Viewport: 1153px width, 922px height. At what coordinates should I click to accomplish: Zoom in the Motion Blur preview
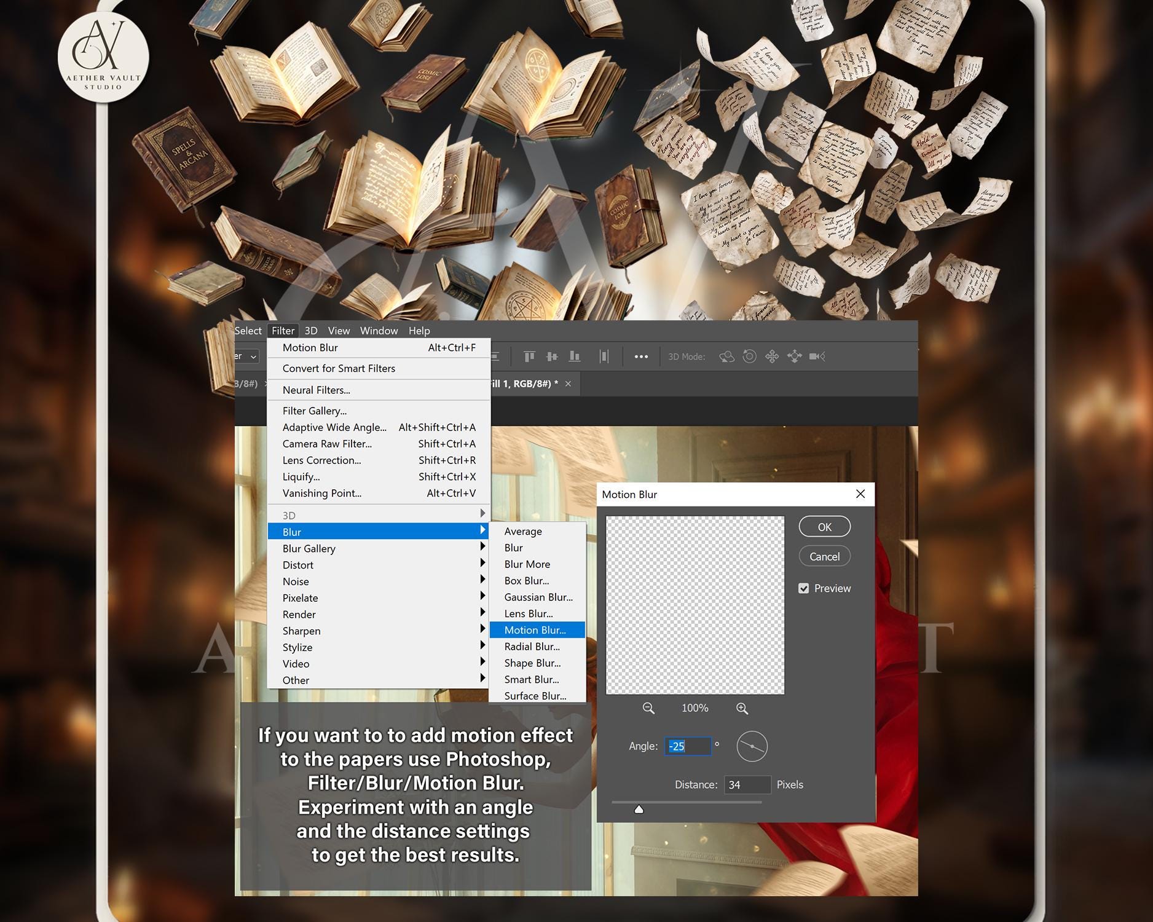(x=742, y=708)
